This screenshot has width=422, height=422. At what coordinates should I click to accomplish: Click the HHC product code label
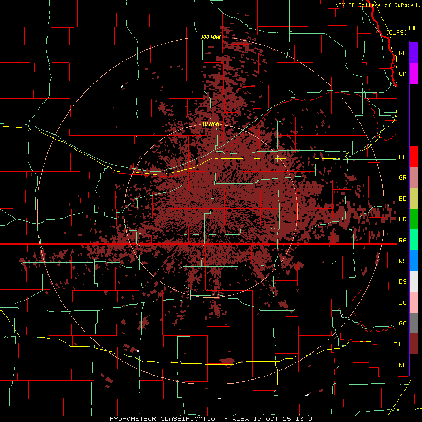coord(412,28)
